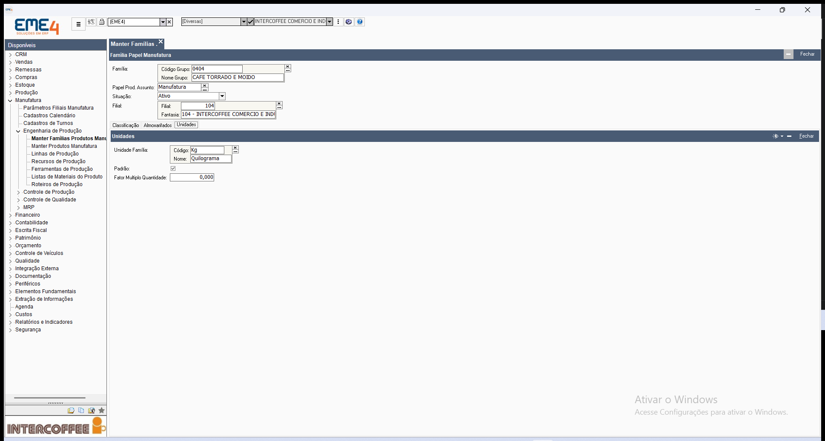
Task: Clear the (EME4) field with X button
Action: (169, 22)
